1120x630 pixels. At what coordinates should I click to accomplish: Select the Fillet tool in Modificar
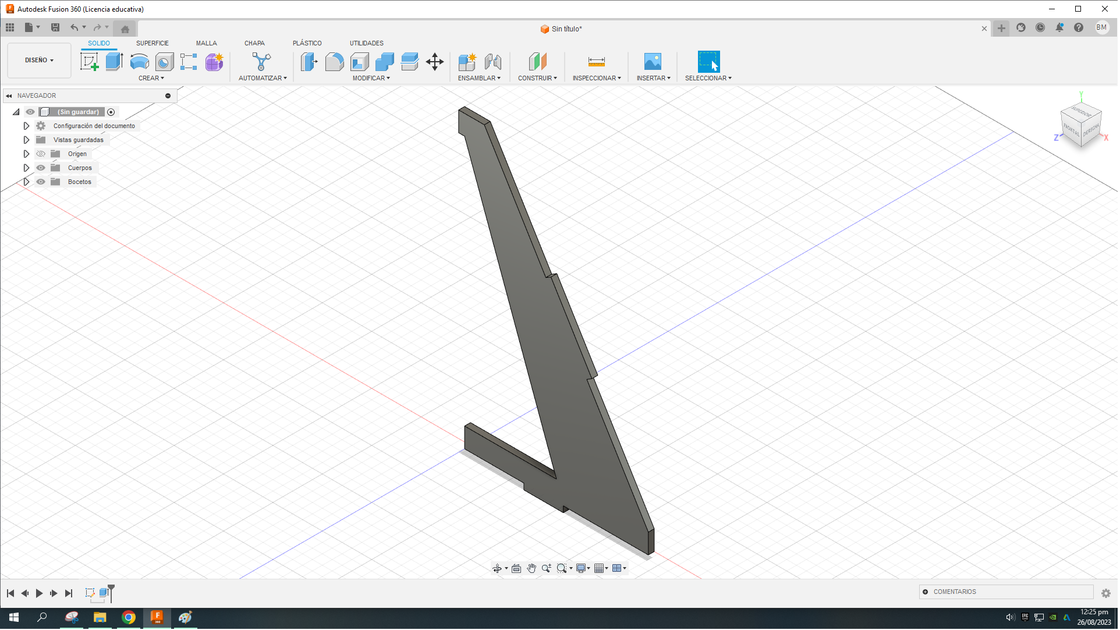point(335,61)
